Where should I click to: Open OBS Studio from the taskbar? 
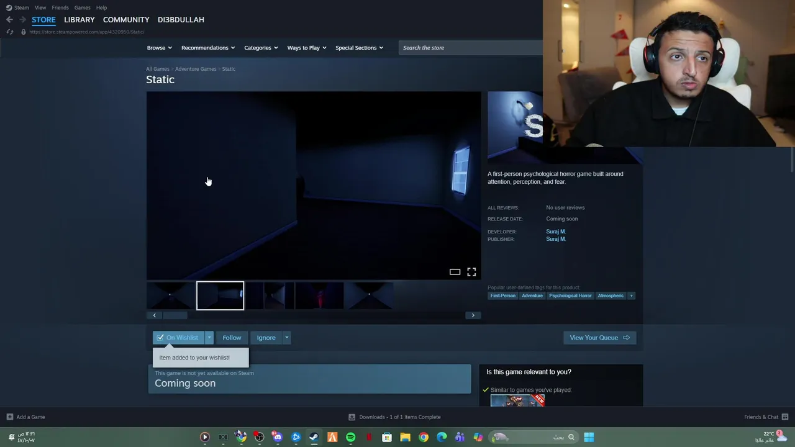tap(259, 437)
